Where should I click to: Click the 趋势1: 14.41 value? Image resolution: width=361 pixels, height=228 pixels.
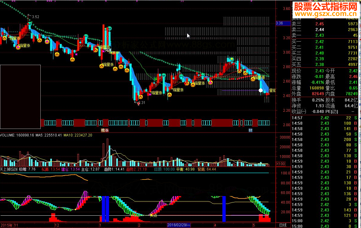point(114,169)
